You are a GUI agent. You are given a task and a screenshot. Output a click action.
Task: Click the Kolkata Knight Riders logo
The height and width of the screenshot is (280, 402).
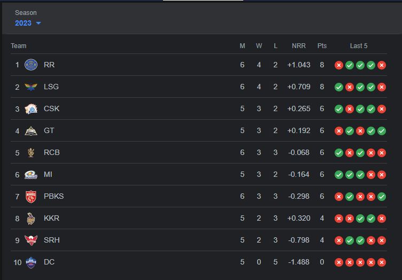click(x=31, y=218)
